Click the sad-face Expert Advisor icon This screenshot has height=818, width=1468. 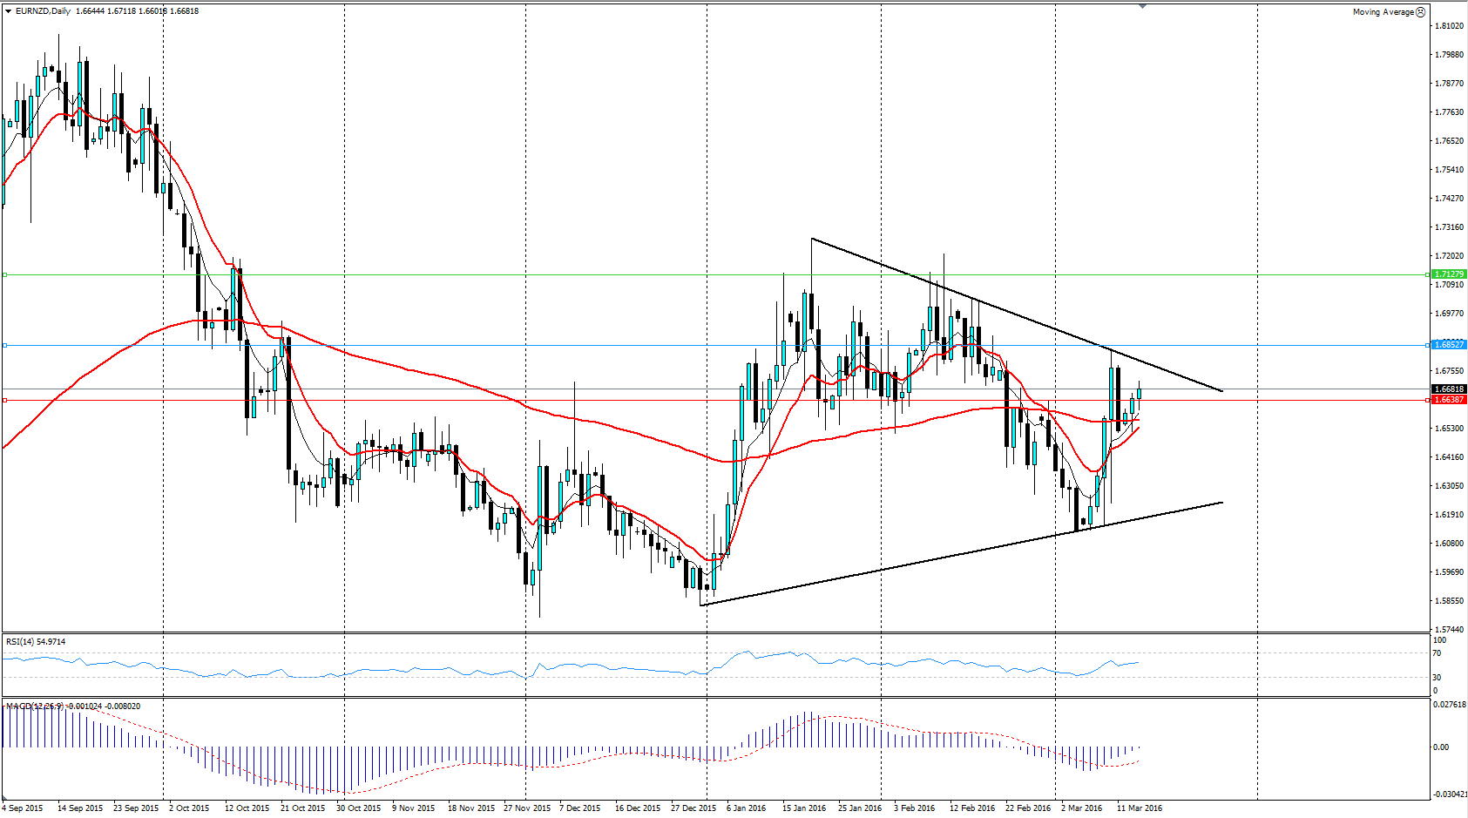coord(1420,12)
